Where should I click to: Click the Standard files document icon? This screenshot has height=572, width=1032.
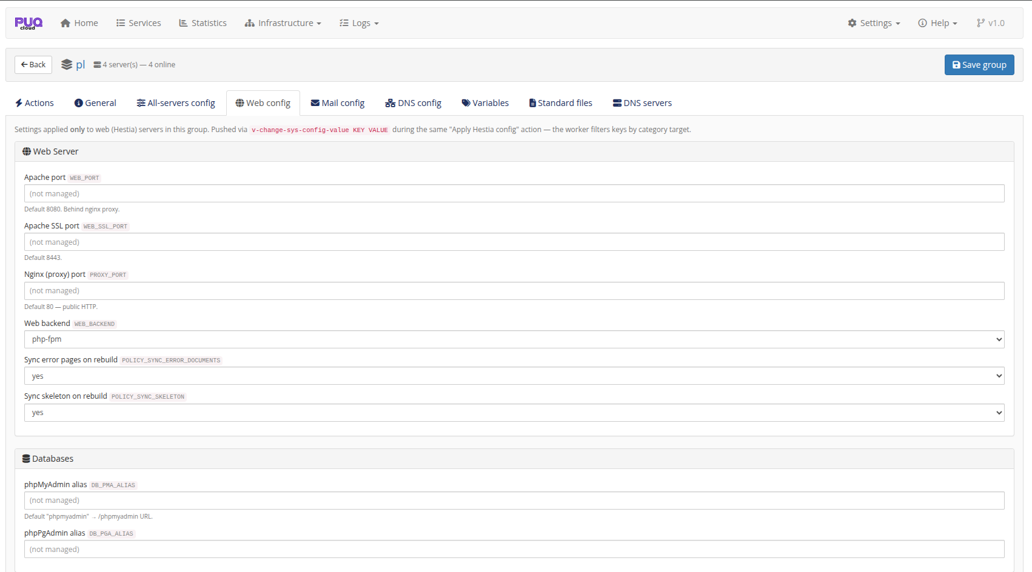532,103
